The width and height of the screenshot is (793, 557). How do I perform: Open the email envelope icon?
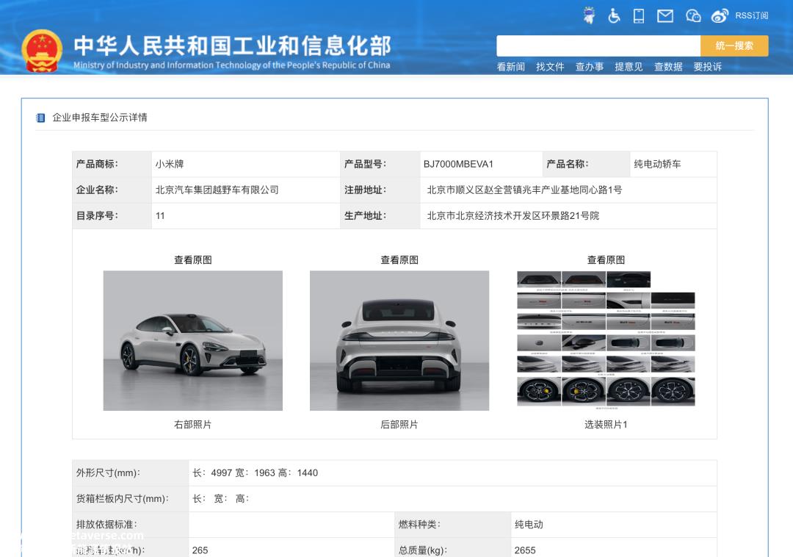click(665, 16)
